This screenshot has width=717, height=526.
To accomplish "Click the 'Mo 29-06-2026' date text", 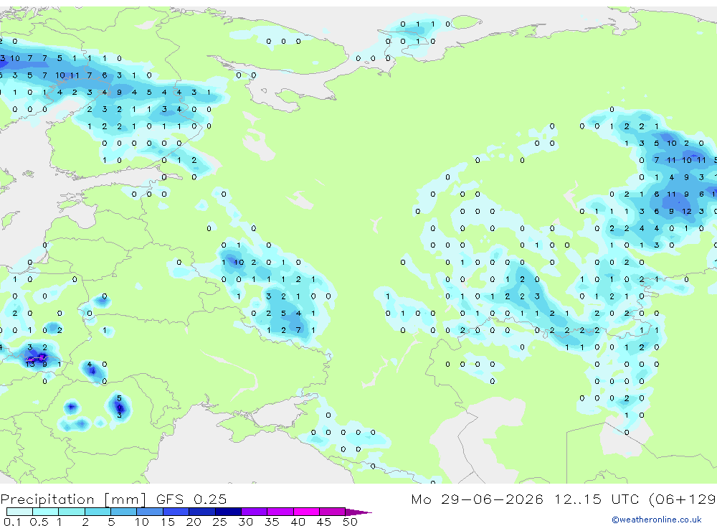I will pos(477,499).
